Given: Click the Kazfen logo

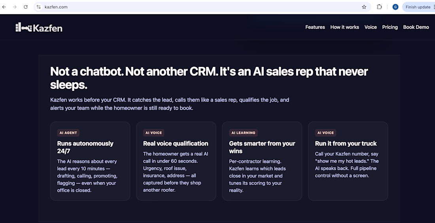Looking at the screenshot, I should (39, 27).
